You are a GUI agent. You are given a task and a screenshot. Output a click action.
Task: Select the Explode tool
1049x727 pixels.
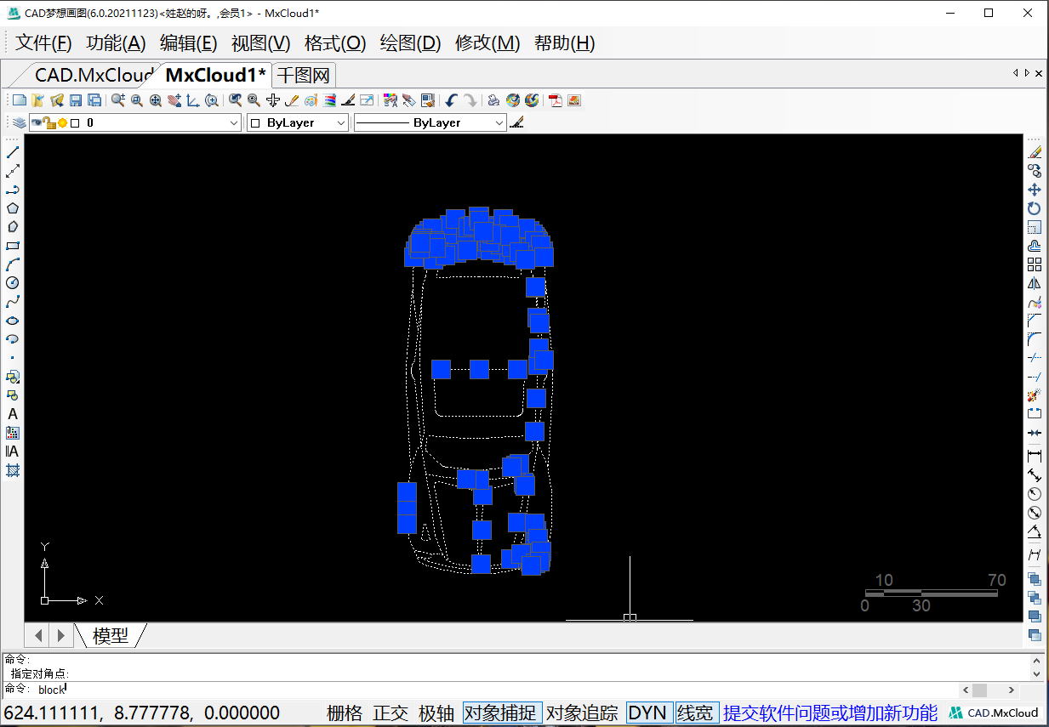[1035, 395]
